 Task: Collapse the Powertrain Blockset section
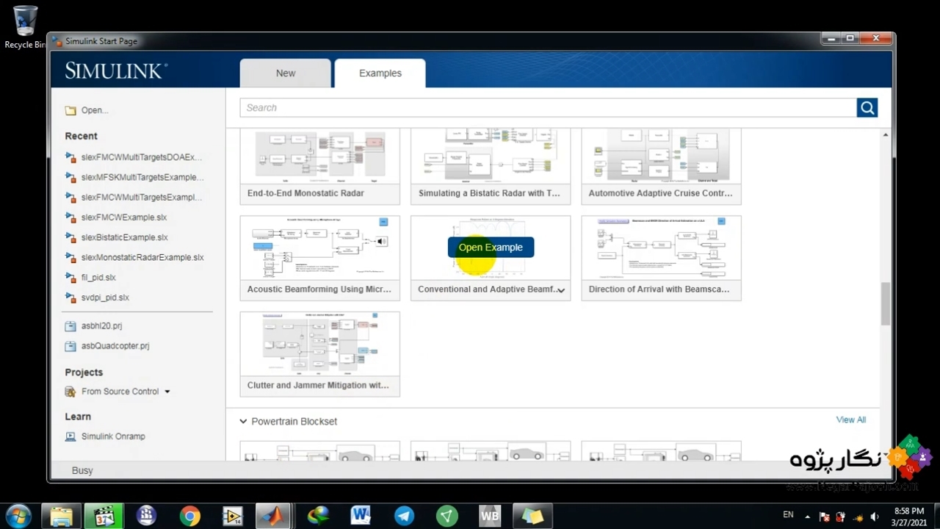tap(243, 422)
